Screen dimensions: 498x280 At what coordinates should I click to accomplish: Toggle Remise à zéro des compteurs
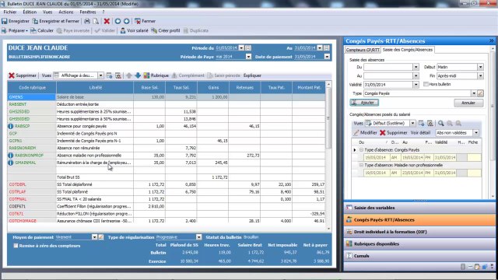pyautogui.click(x=16, y=246)
